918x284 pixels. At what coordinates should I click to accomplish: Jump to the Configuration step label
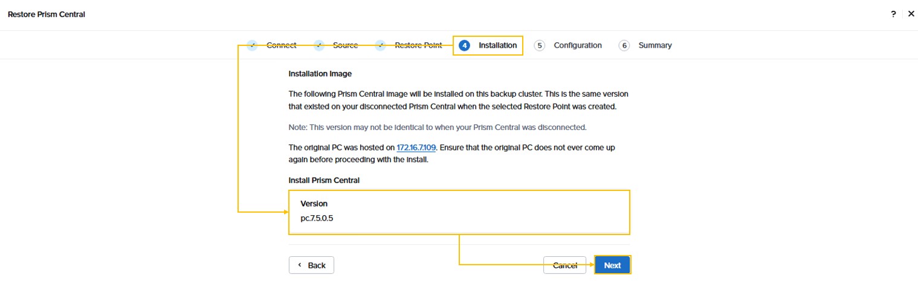point(578,45)
